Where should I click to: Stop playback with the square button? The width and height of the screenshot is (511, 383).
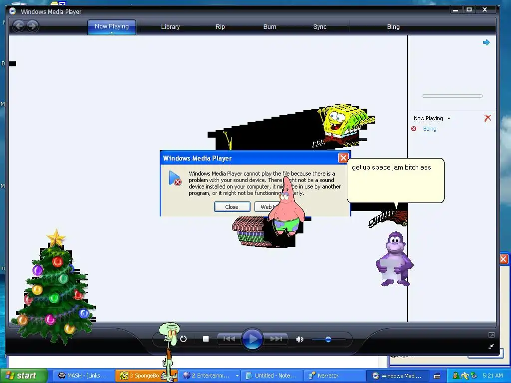click(x=206, y=339)
